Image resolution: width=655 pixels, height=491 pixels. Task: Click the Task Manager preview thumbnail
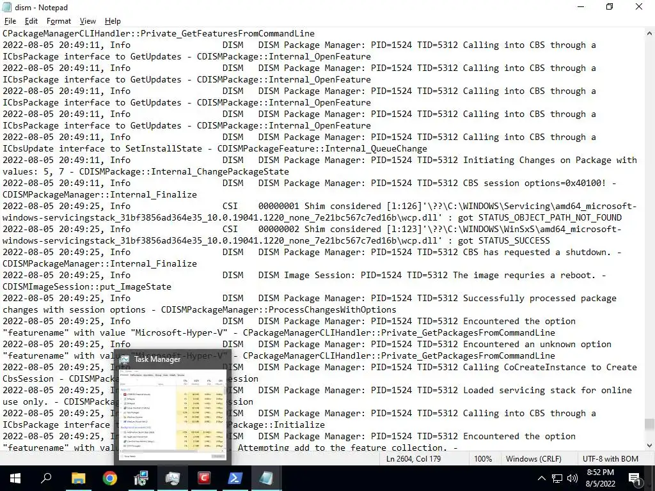click(173, 414)
